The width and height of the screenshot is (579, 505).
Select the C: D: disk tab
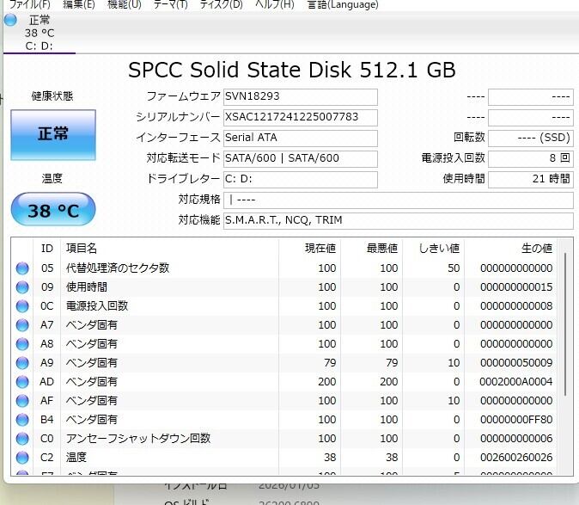pyautogui.click(x=40, y=33)
